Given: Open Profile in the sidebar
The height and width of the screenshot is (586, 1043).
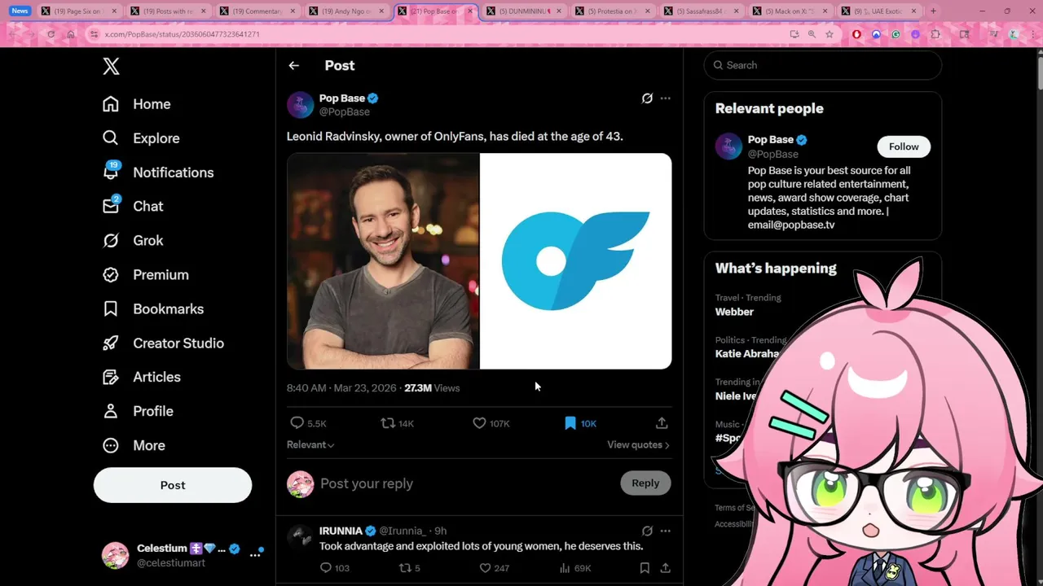Looking at the screenshot, I should pos(137,412).
